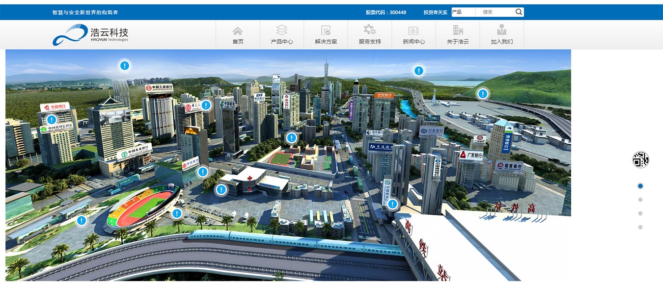Click the 浩云科技 logo

pos(91,35)
